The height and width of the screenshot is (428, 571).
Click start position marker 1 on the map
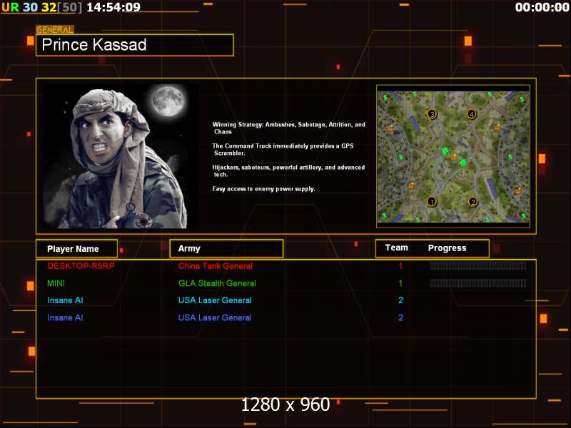pos(432,201)
